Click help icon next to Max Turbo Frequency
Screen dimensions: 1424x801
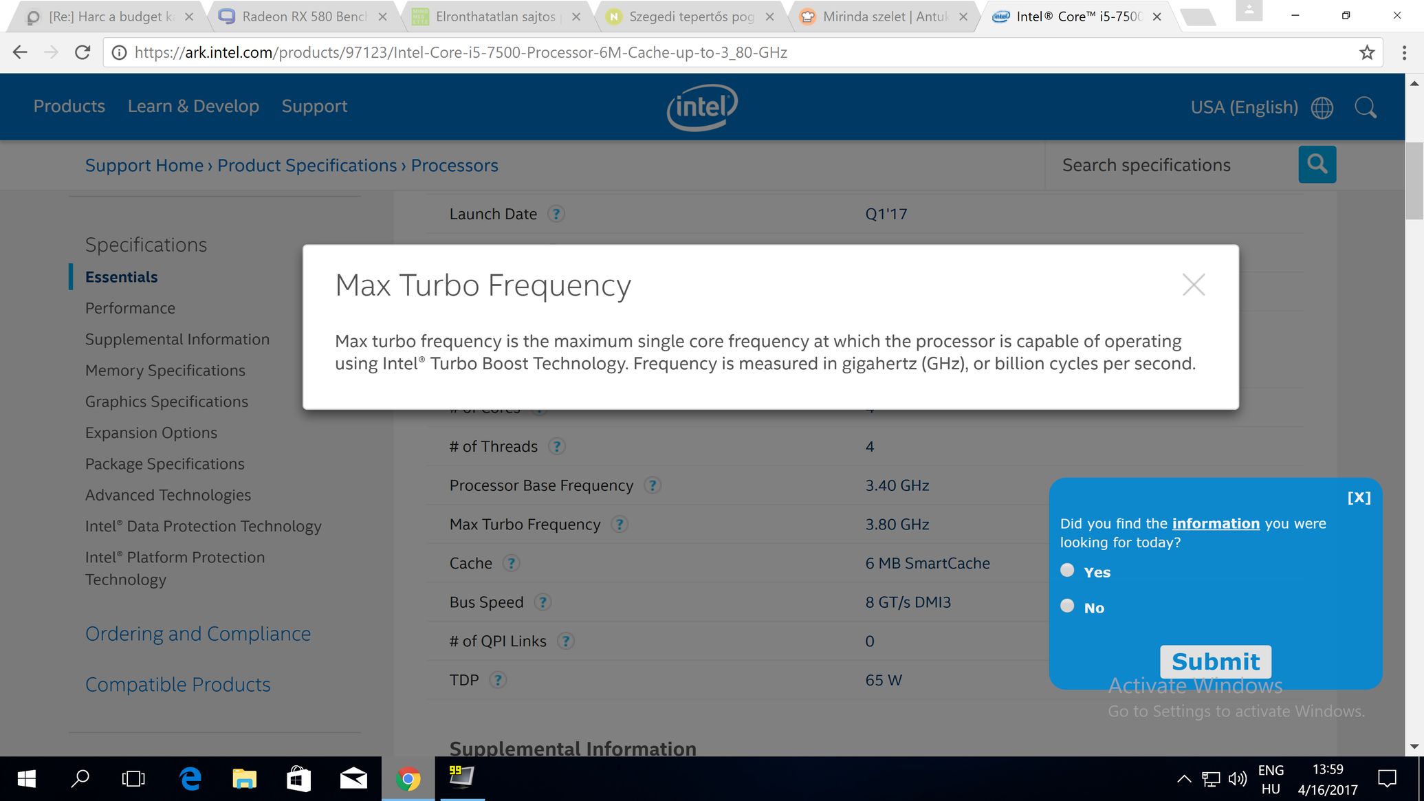pos(620,525)
